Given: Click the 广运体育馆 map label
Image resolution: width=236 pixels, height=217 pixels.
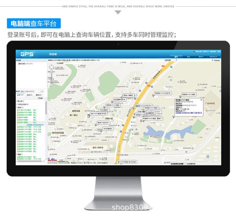Looking at the screenshot, I should 210,103.
